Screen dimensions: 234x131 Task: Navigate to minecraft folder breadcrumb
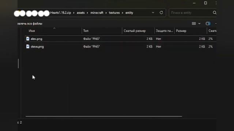point(97,13)
